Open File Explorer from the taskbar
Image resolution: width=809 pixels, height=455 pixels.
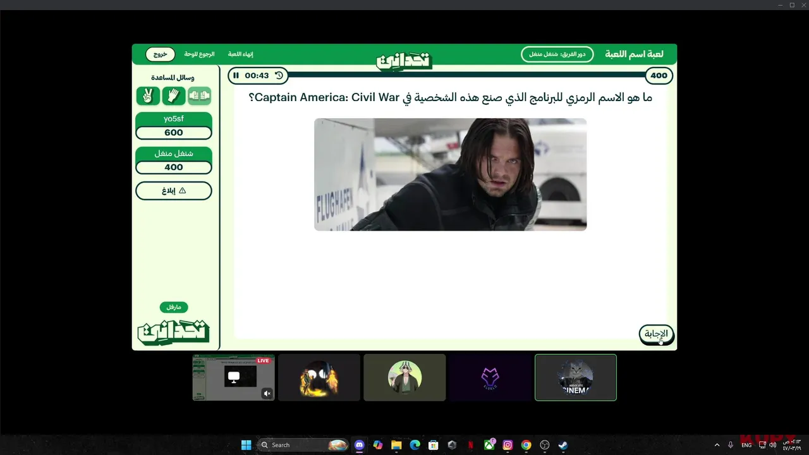point(396,445)
